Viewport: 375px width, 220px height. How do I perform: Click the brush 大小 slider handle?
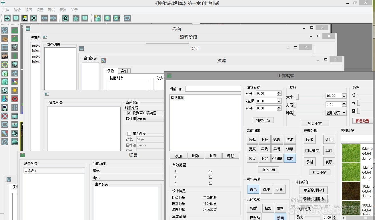pyautogui.click(x=297, y=97)
